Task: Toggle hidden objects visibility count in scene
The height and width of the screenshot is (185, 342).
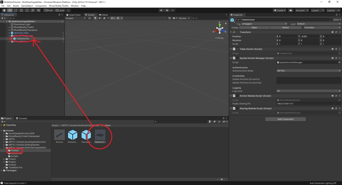Action: 113,18
